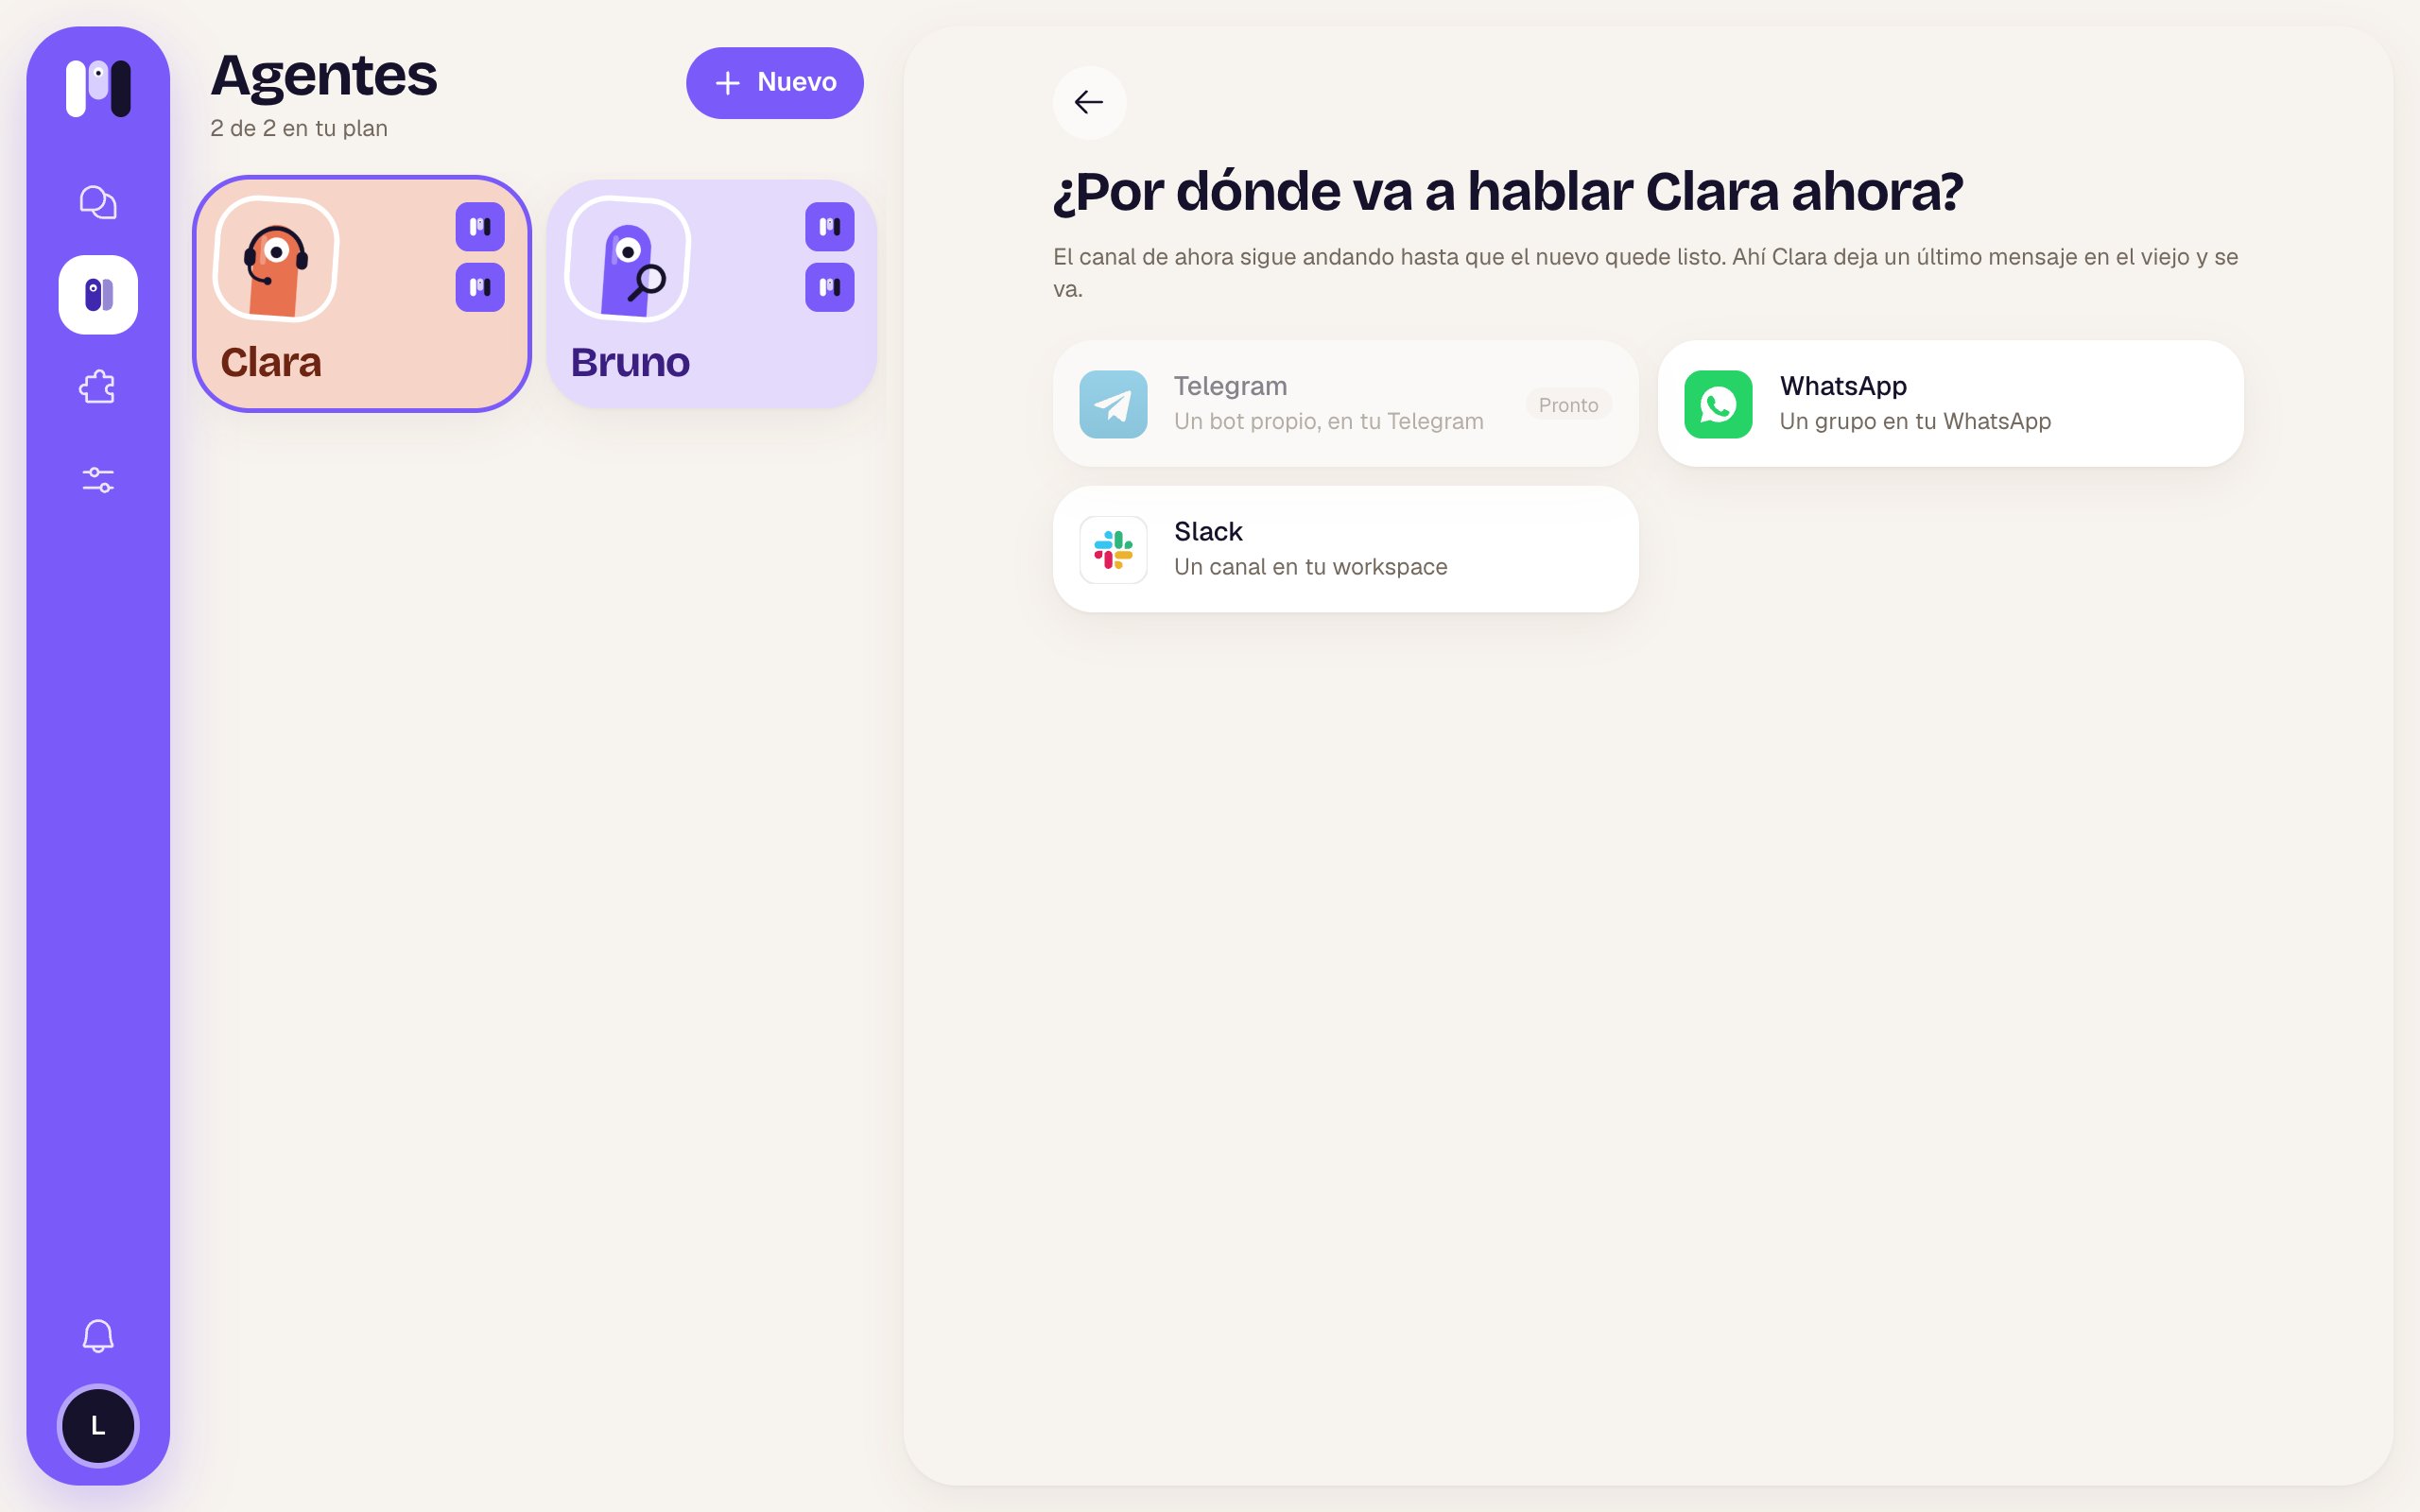
Task: Click the WhatsApp logo icon
Action: pos(1718,404)
